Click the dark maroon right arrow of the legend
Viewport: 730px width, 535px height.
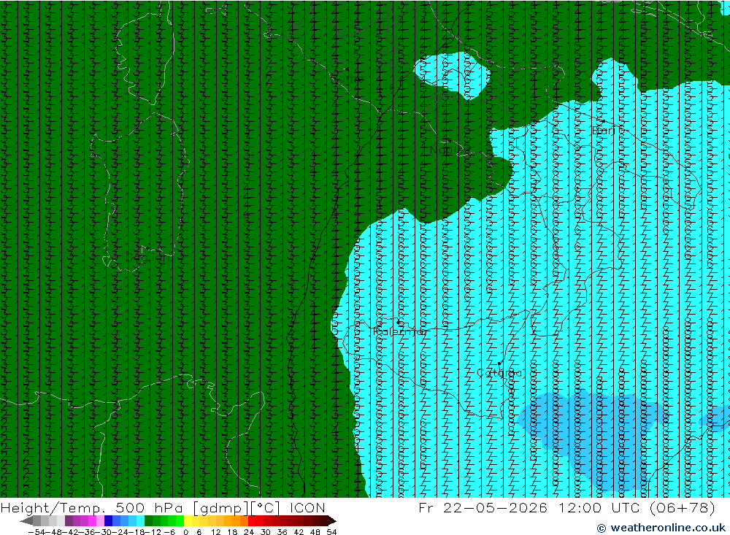coord(331,520)
